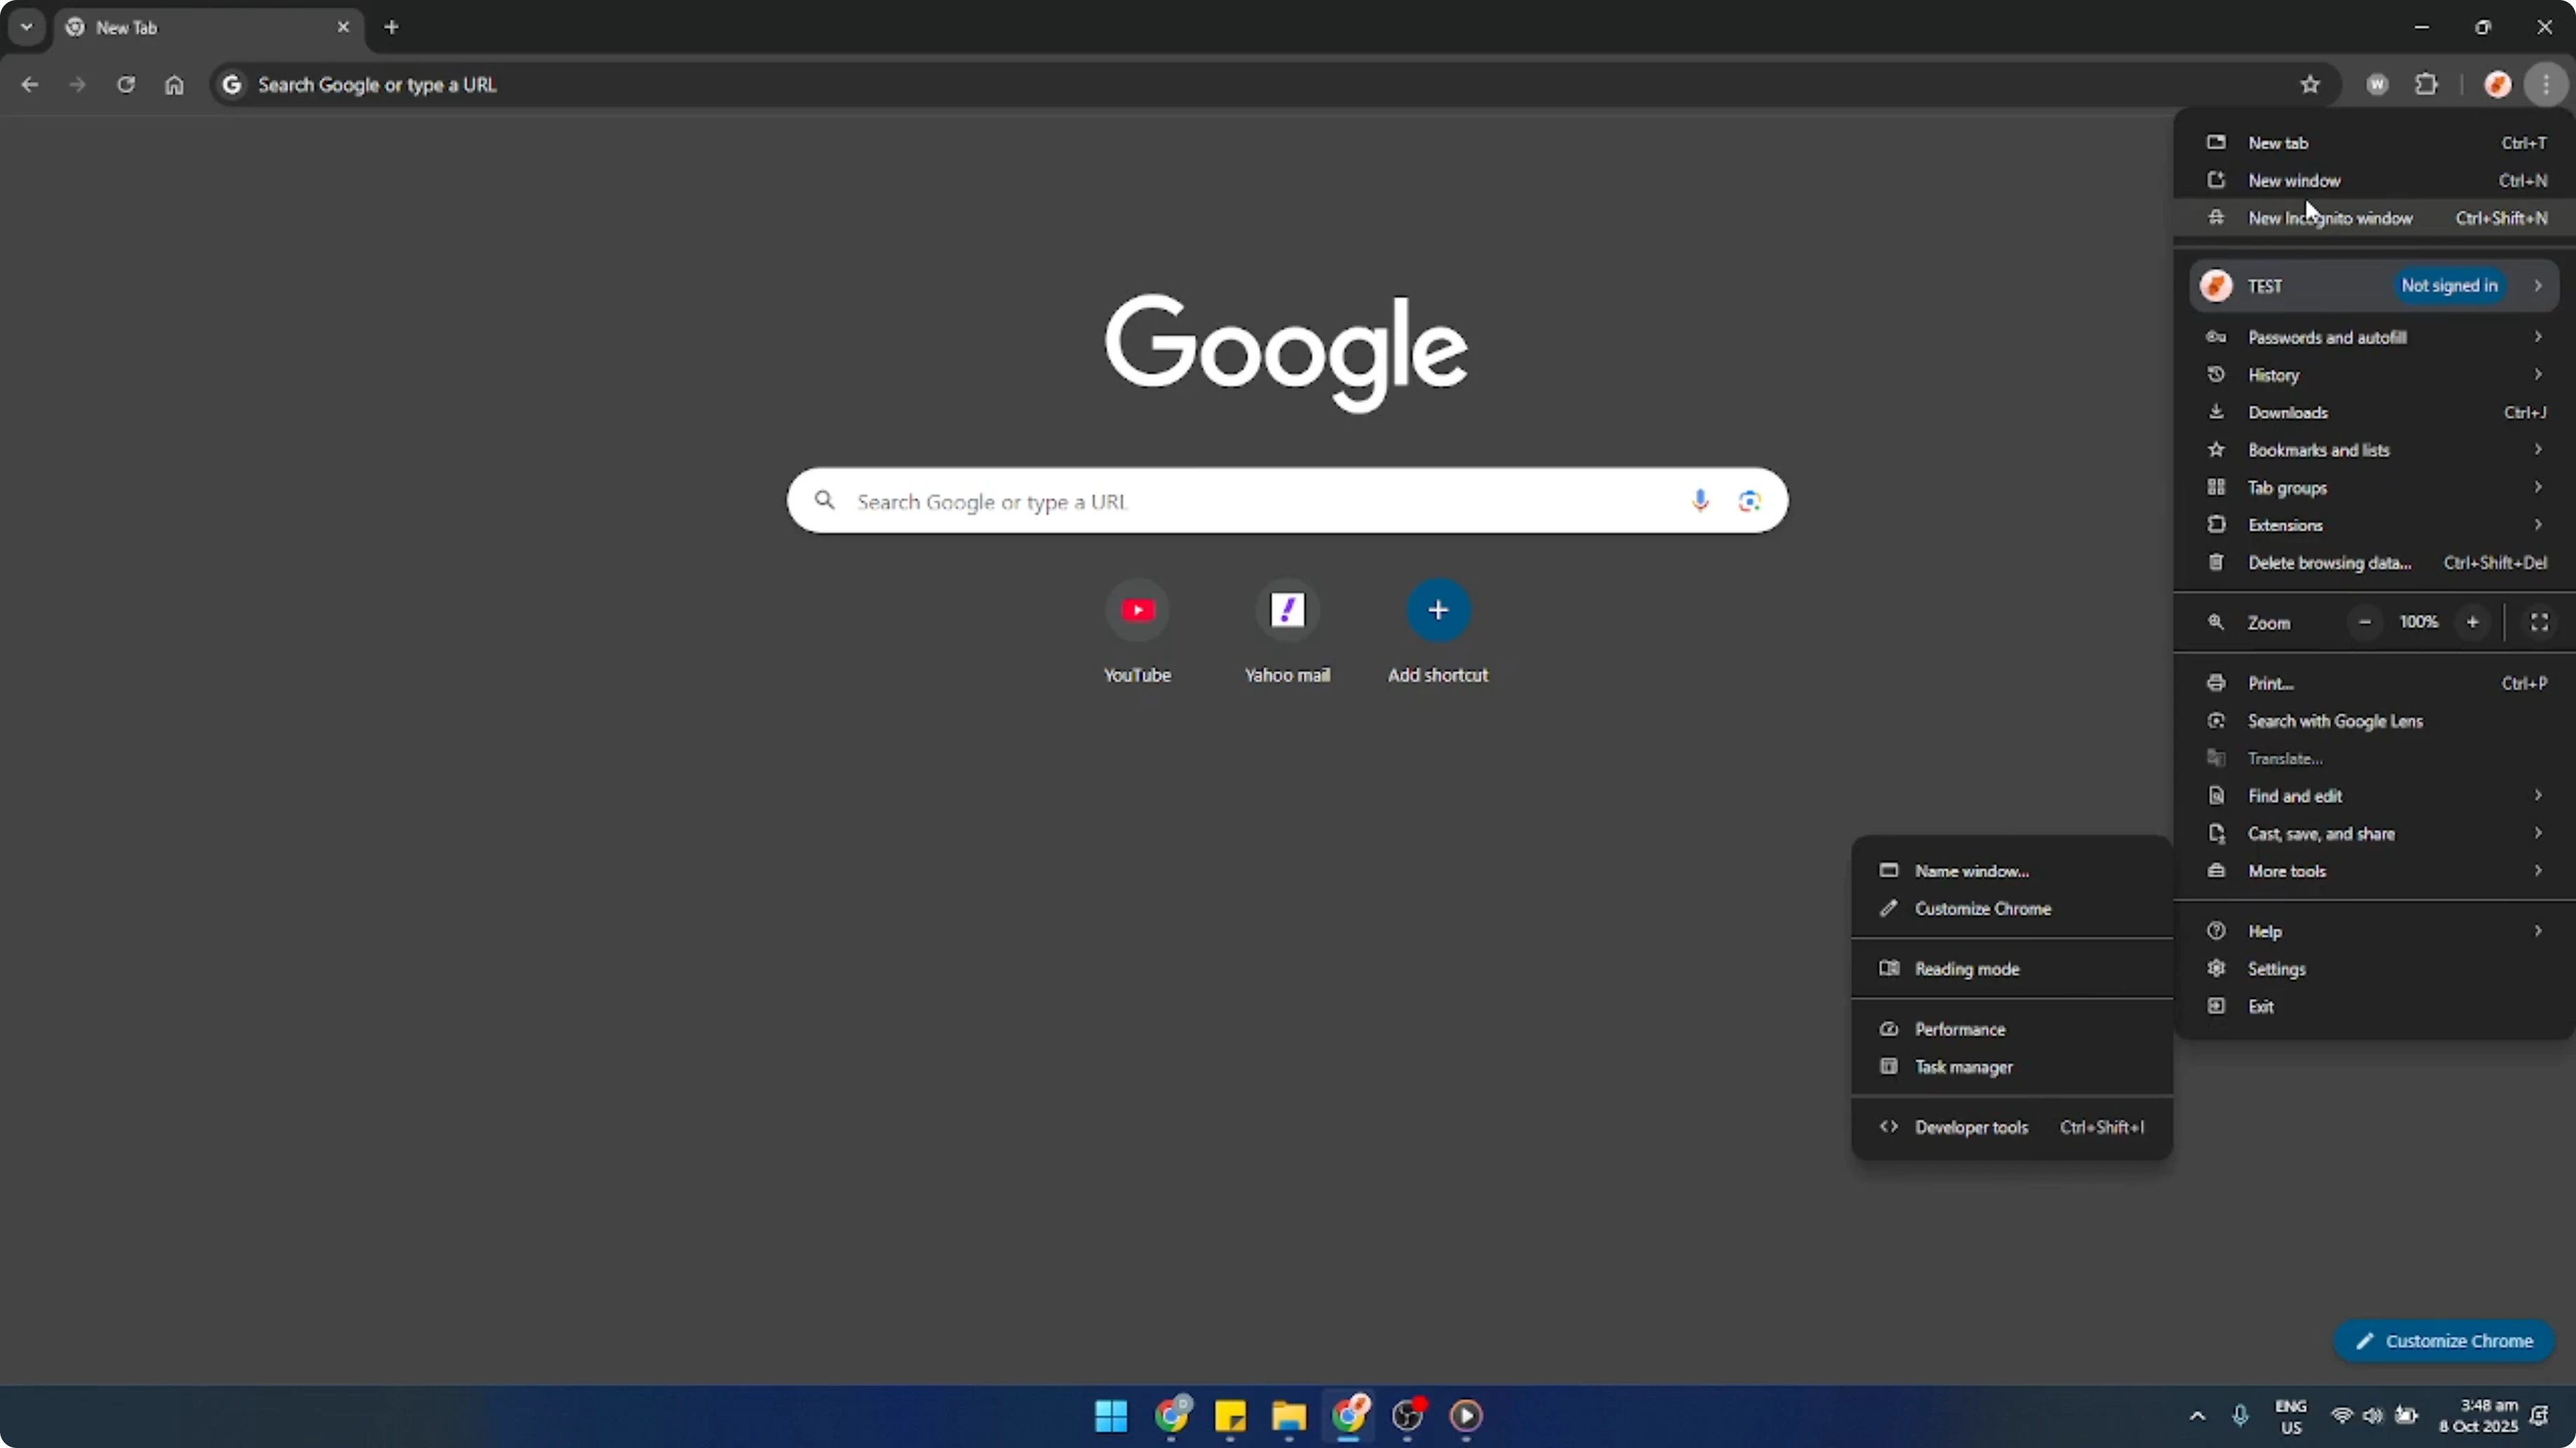Bookmark this tab with the star icon

pos(2310,85)
